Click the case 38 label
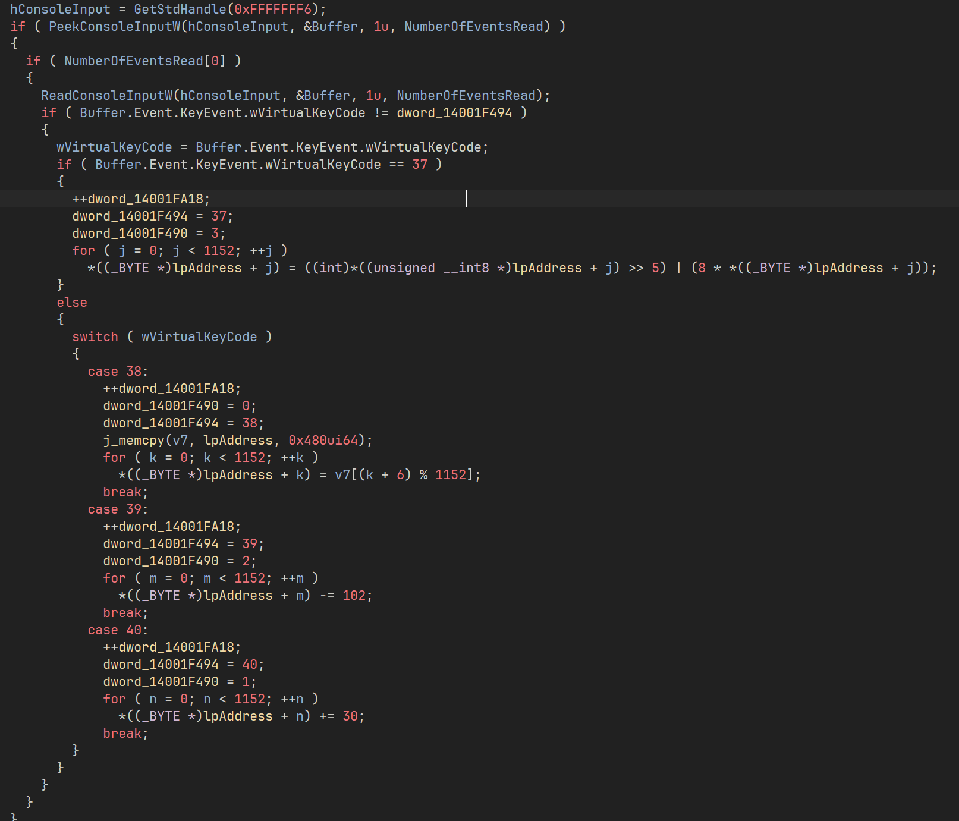The image size is (959, 821). [x=117, y=372]
